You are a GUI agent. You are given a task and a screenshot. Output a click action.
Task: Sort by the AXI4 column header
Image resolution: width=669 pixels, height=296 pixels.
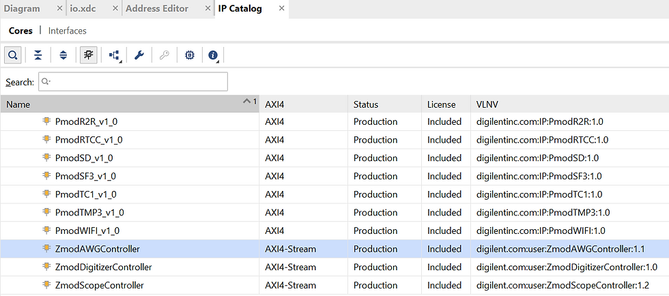point(303,104)
